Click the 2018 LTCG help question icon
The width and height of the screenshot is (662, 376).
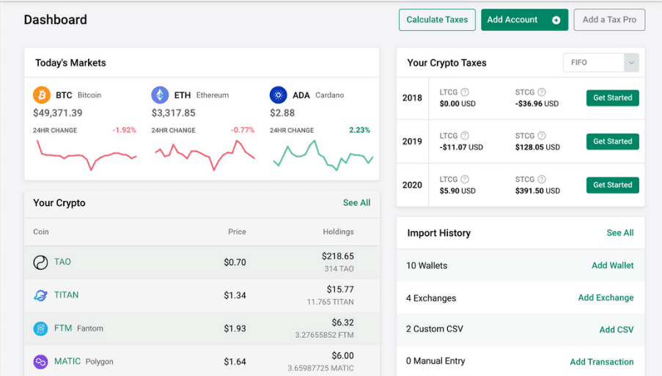click(465, 92)
